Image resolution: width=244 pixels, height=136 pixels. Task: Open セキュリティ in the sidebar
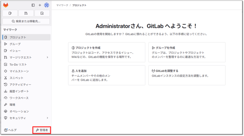(27, 118)
